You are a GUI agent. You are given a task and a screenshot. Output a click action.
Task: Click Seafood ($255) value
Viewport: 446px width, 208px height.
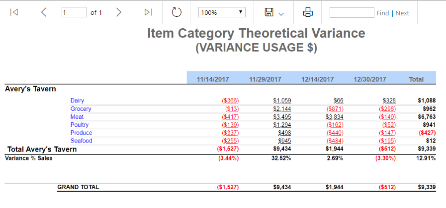point(230,141)
